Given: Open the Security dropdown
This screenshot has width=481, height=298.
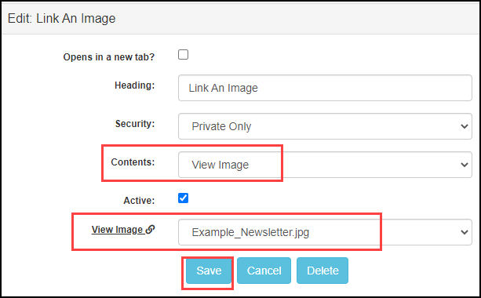Looking at the screenshot, I should pyautogui.click(x=325, y=126).
